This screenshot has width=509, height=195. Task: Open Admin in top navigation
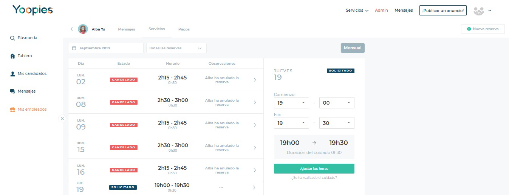coord(381,11)
